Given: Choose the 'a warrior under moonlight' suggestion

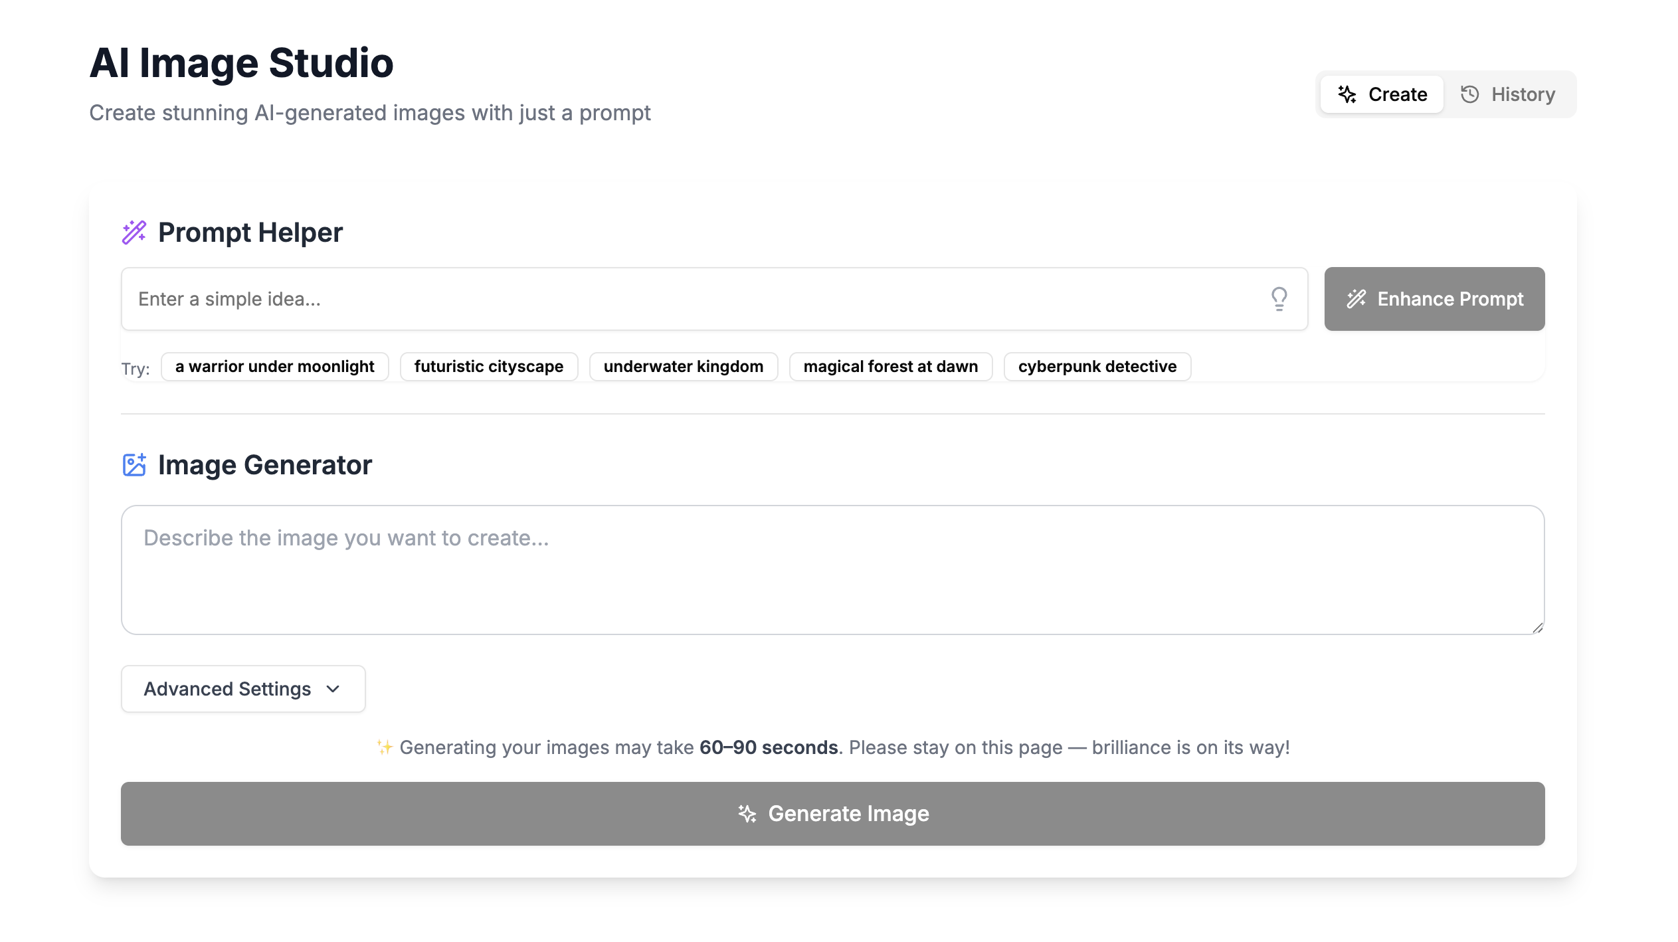Looking at the screenshot, I should [x=274, y=367].
